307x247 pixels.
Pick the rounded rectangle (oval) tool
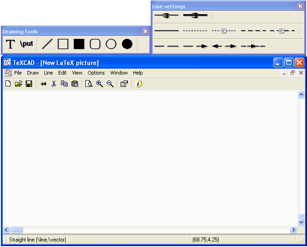95,44
